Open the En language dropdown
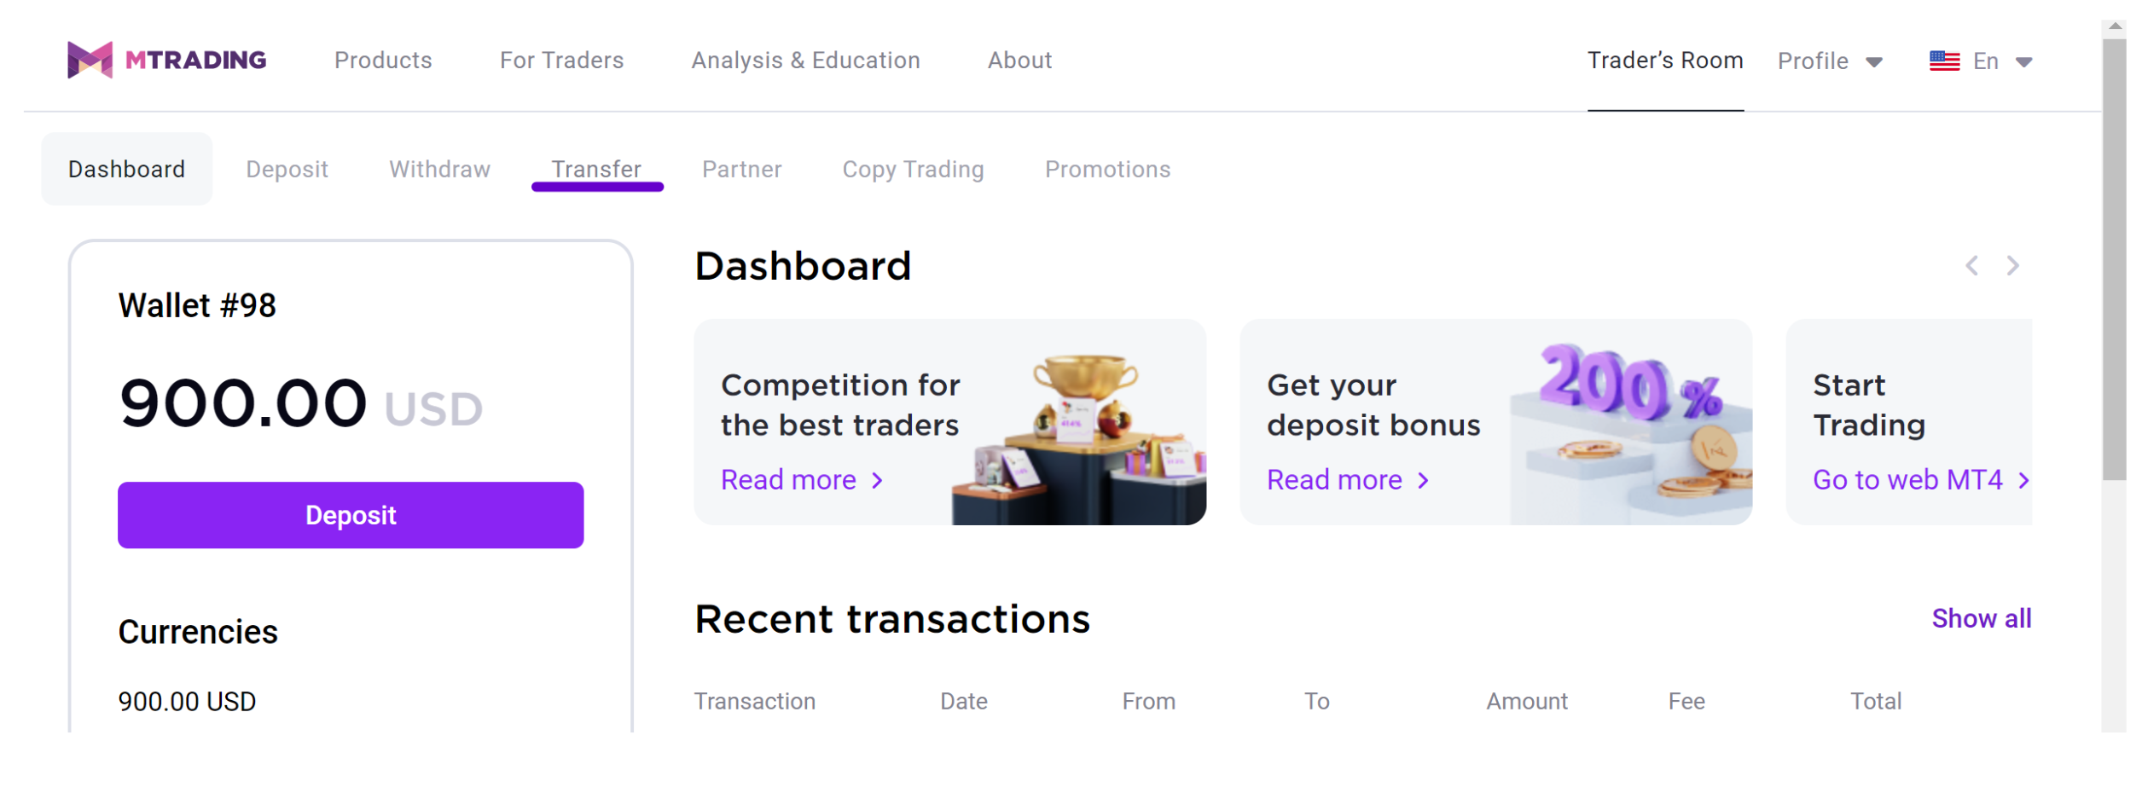This screenshot has height=793, width=2142. click(2002, 61)
